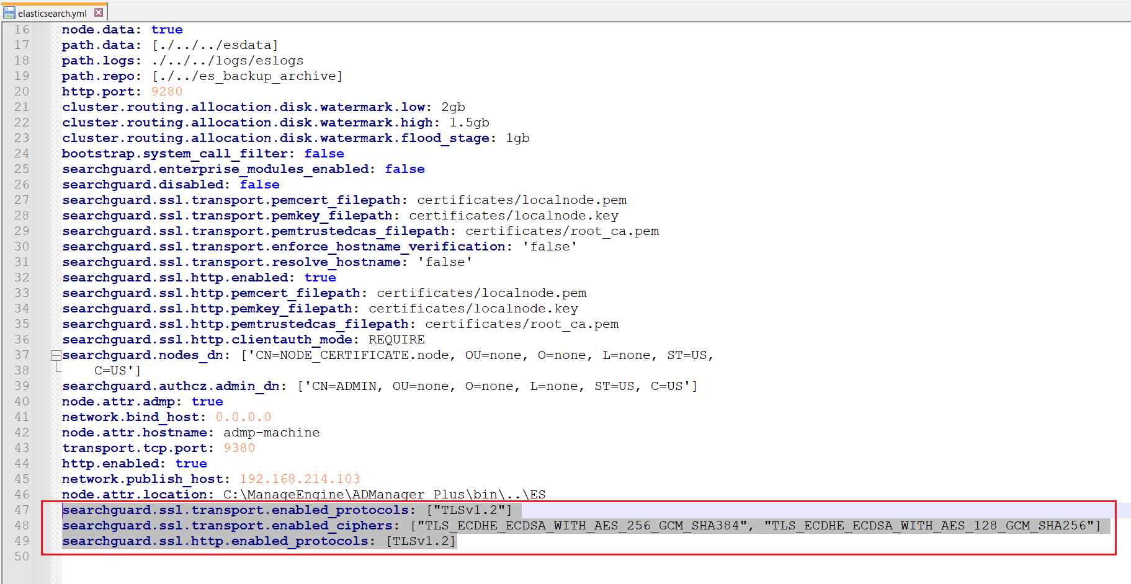Click the true value of node.data
The height and width of the screenshot is (584, 1131).
pos(167,29)
